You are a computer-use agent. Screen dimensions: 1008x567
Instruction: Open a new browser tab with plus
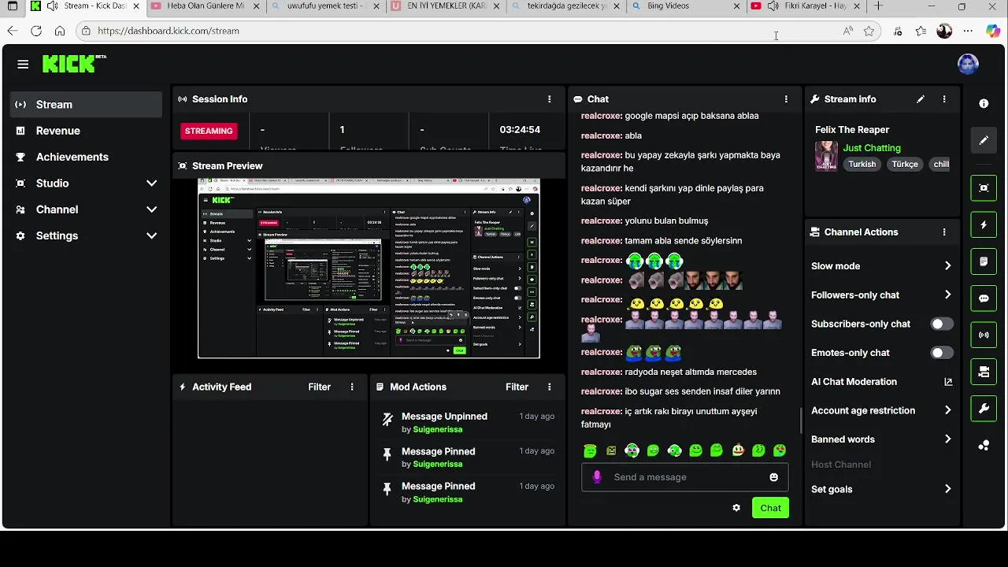tap(878, 6)
